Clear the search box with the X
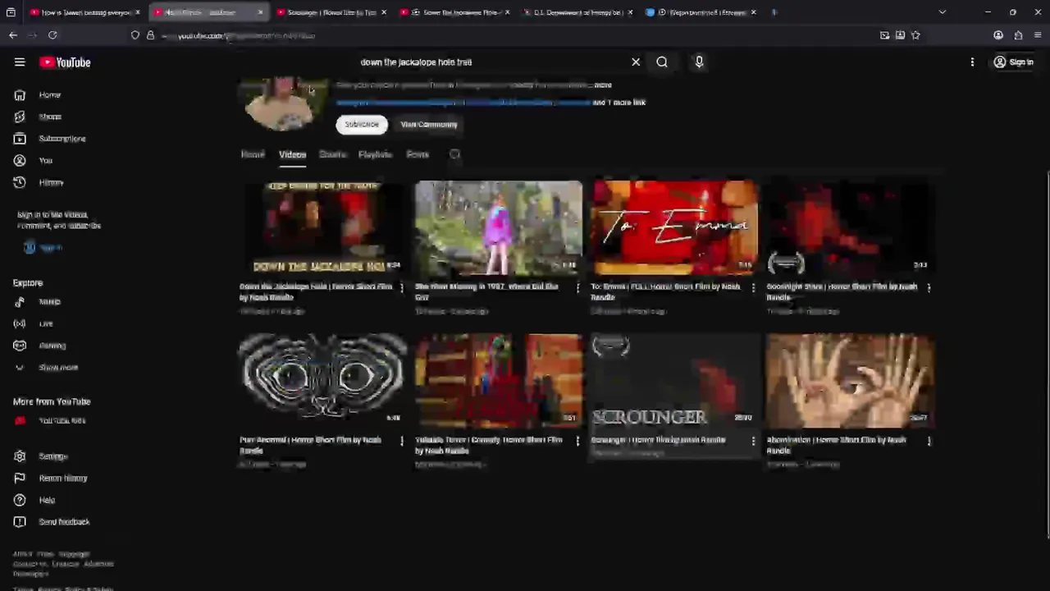Image resolution: width=1050 pixels, height=591 pixels. (x=636, y=62)
